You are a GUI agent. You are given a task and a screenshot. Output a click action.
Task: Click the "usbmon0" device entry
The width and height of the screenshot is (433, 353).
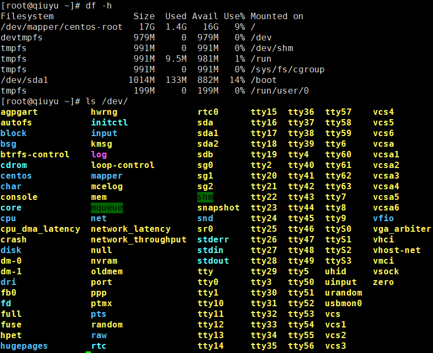coord(344,304)
